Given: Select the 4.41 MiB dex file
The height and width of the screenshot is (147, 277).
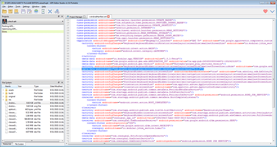Looking at the screenshot, I should pos(33,125).
